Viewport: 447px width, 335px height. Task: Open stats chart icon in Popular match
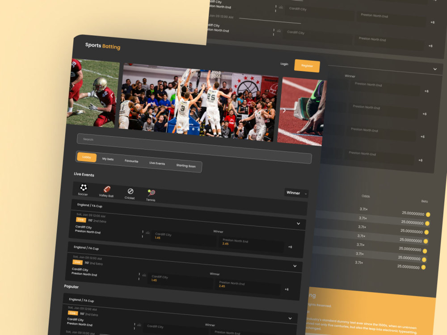(x=139, y=325)
